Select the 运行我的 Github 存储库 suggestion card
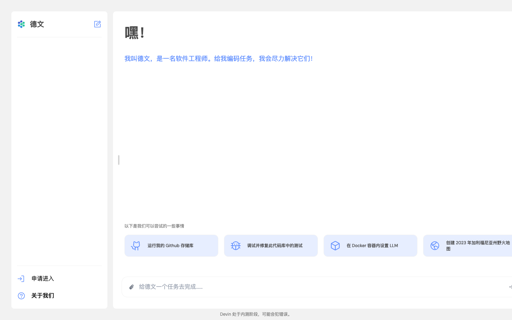Image resolution: width=512 pixels, height=320 pixels. tap(171, 245)
